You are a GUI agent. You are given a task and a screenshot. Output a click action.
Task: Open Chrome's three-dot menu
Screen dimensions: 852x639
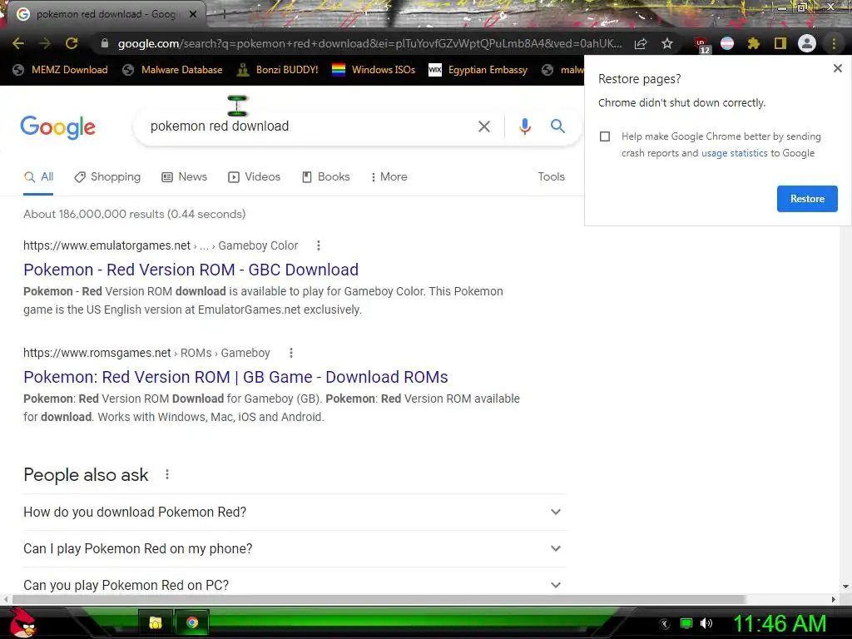coord(834,43)
